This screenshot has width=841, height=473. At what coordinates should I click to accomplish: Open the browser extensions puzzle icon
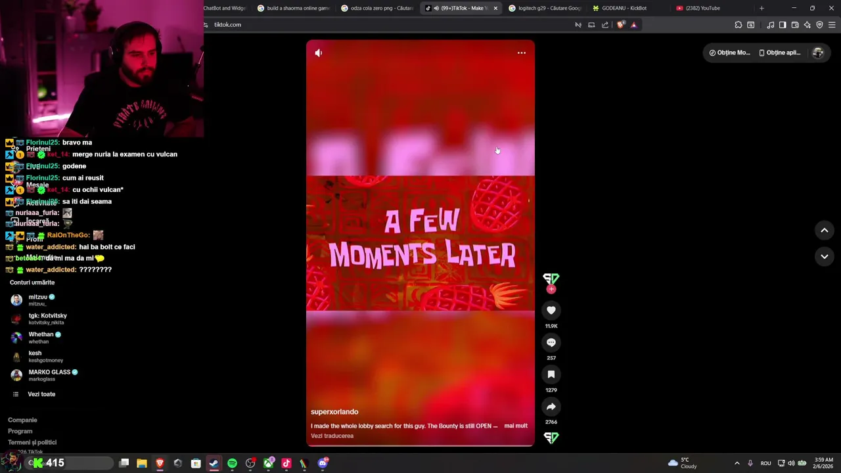[739, 25]
